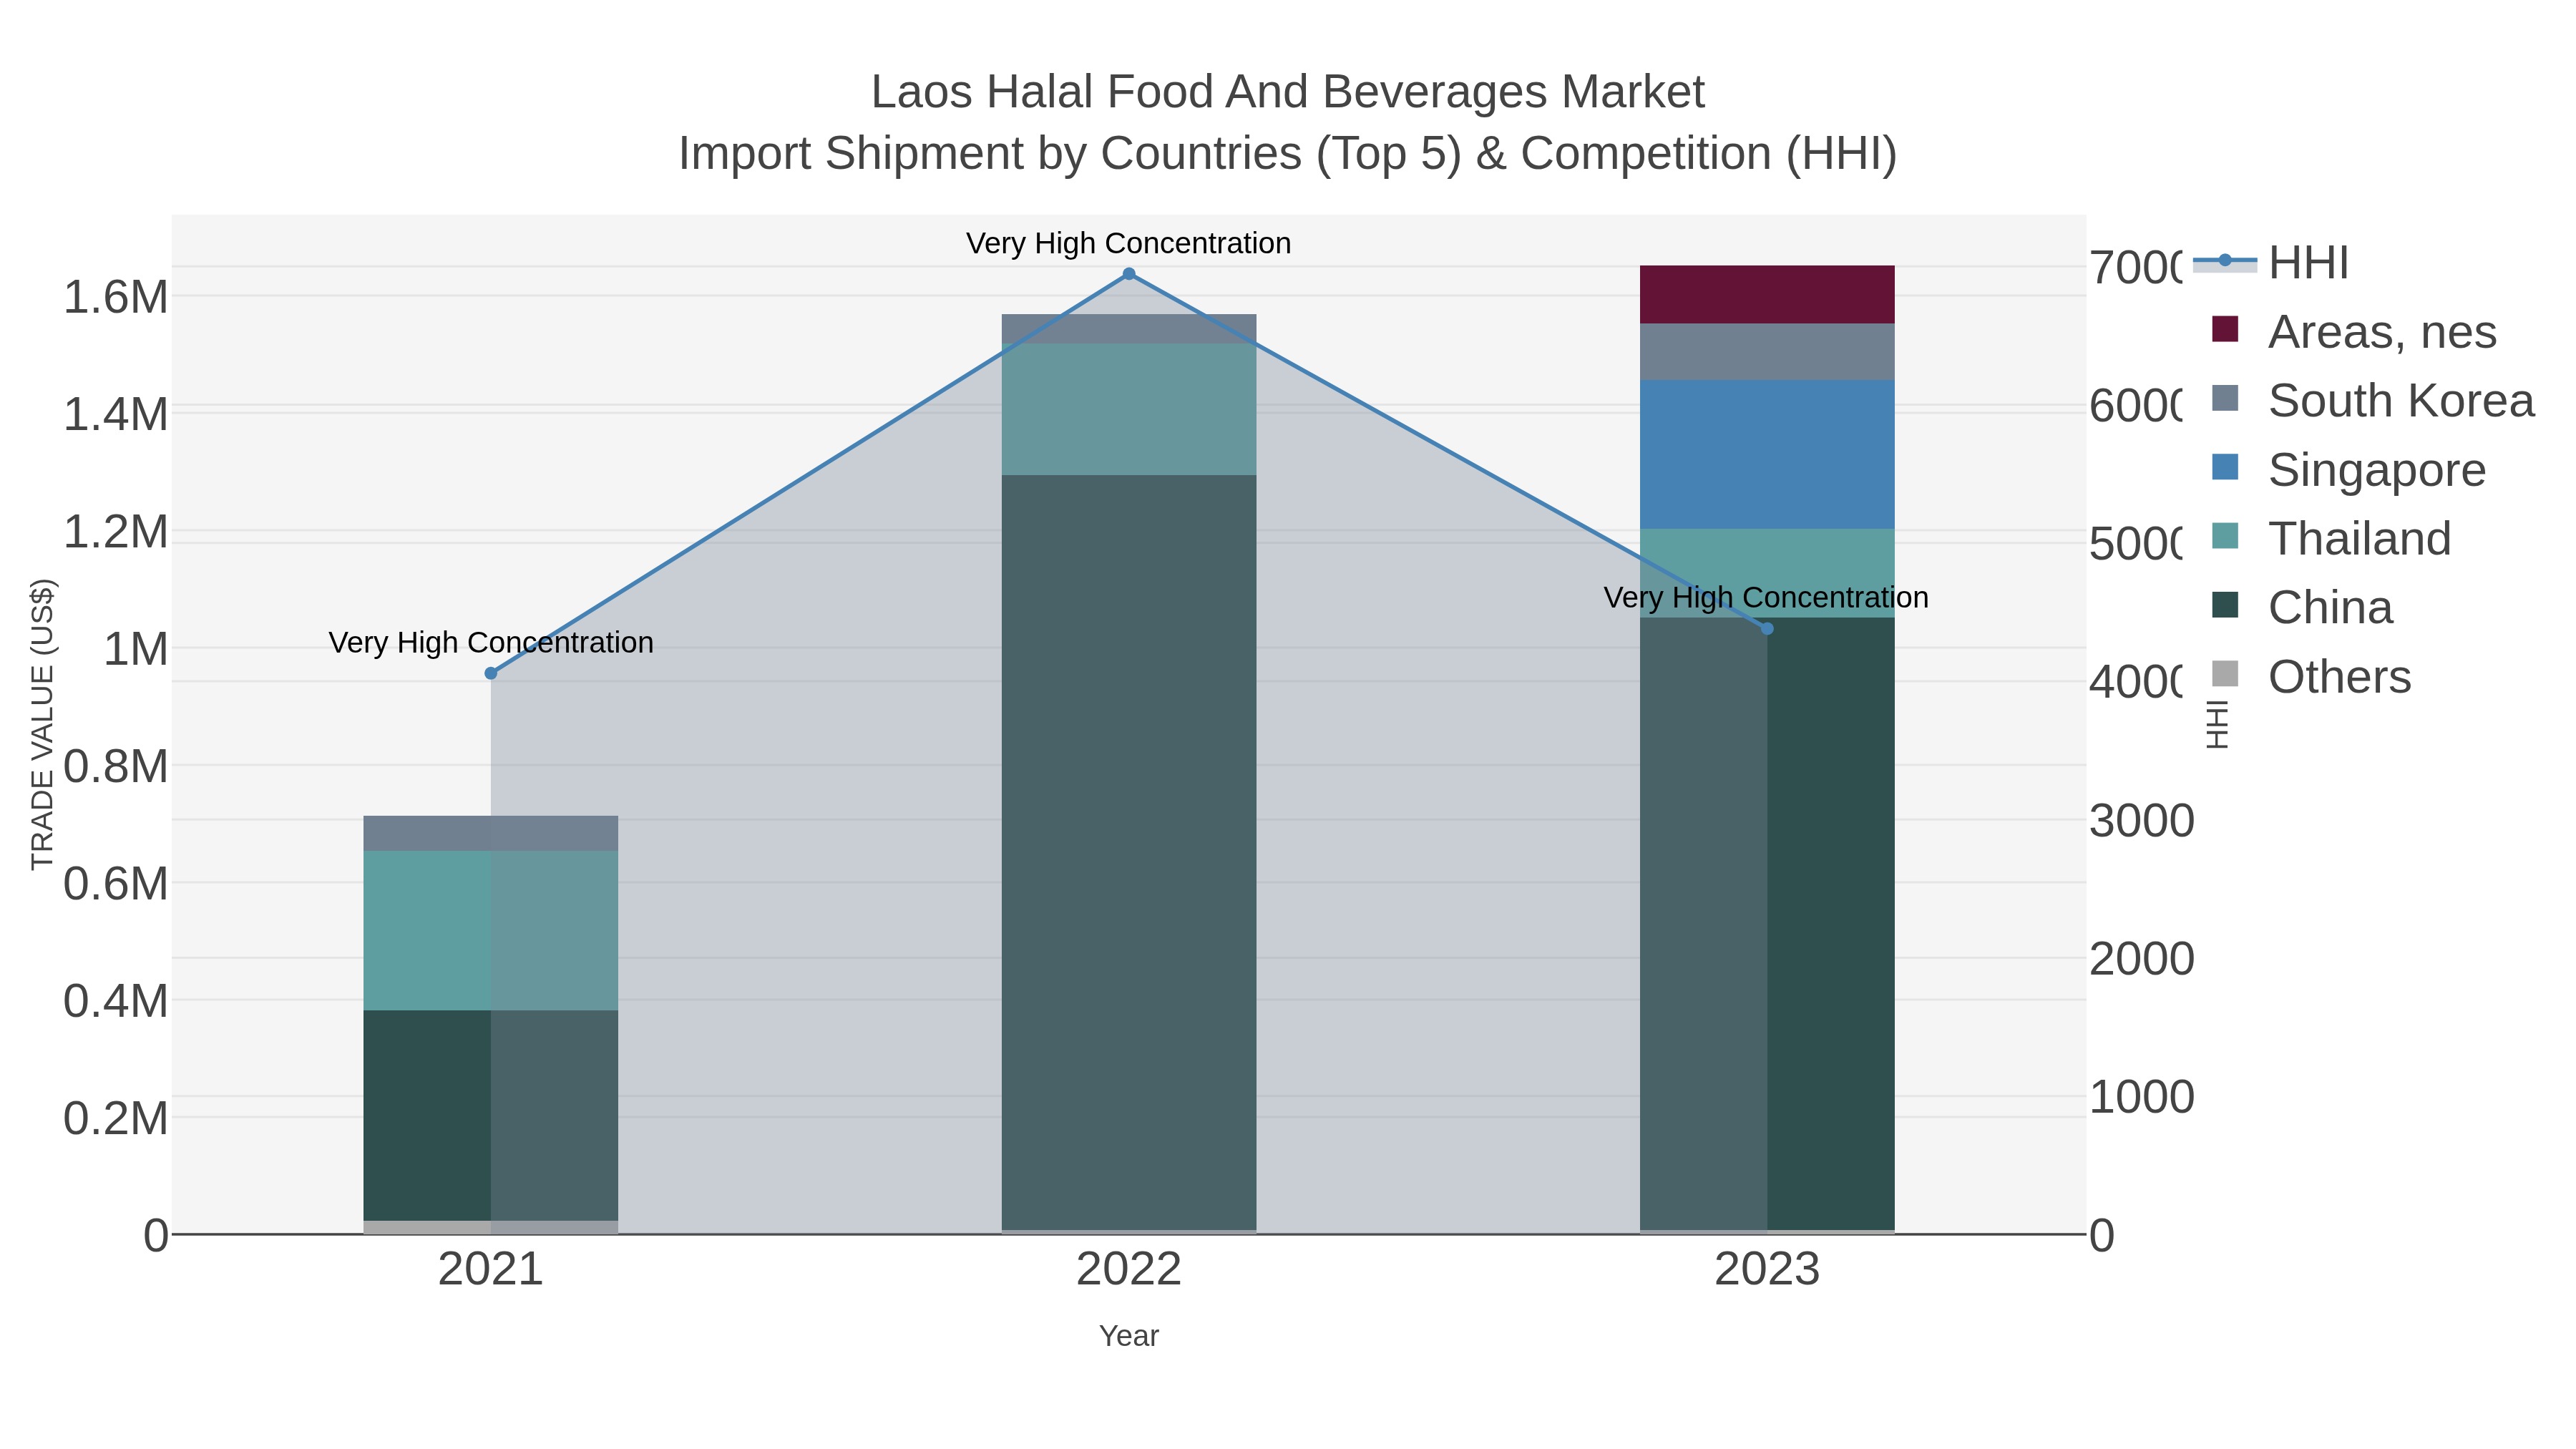The image size is (2576, 1449).
Task: Click the 2021 South Korea bar segment
Action: click(x=491, y=834)
